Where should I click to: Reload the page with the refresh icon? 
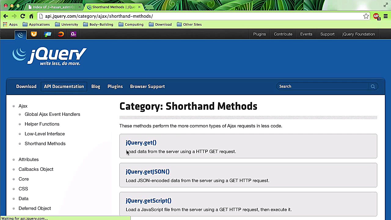point(23,16)
